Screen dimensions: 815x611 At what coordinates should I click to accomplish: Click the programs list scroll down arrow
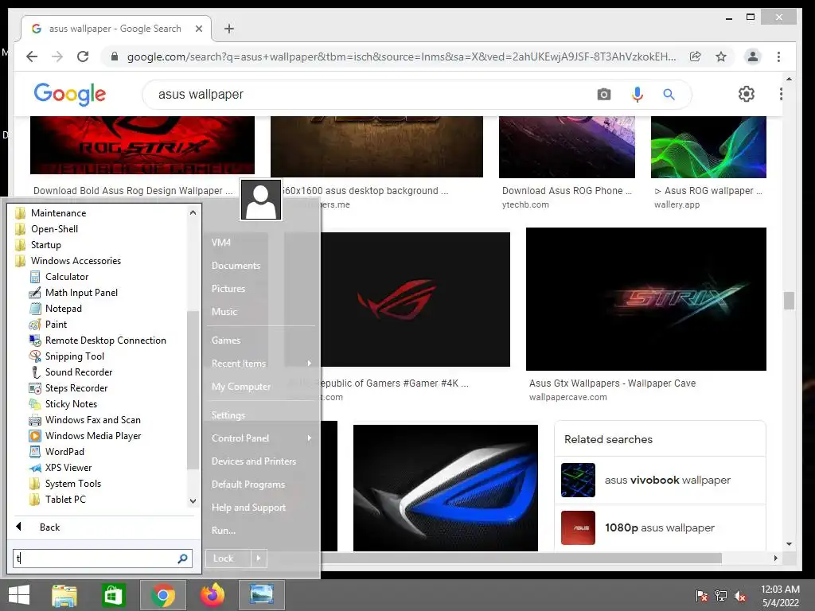(193, 501)
